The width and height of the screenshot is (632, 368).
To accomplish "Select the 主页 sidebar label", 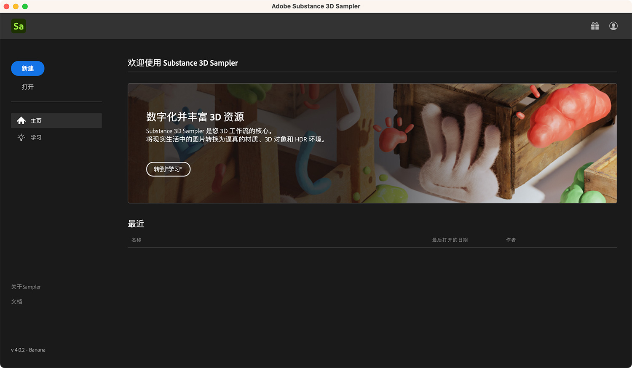I will click(x=36, y=121).
